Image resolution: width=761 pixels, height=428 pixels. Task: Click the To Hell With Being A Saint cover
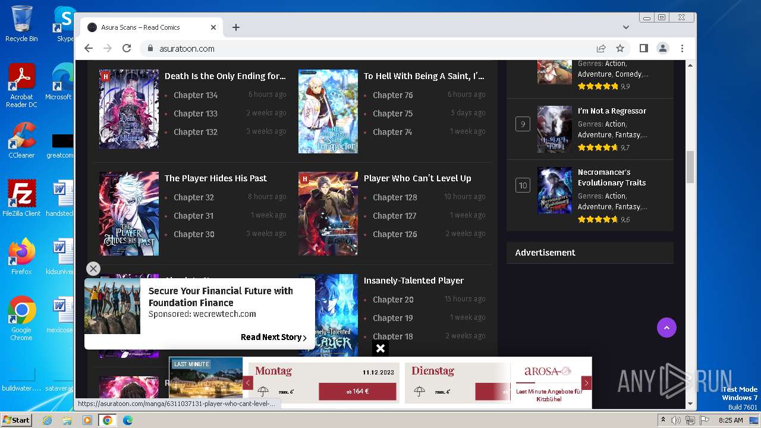point(328,111)
